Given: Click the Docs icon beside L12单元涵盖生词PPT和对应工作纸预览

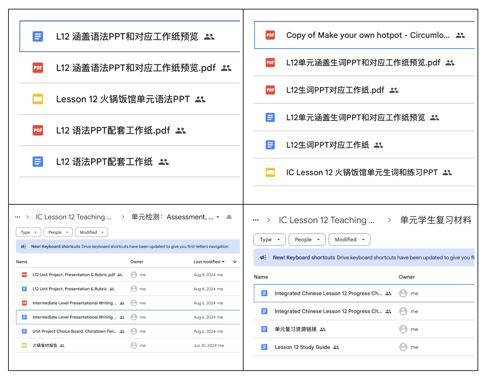Looking at the screenshot, I should coord(270,117).
